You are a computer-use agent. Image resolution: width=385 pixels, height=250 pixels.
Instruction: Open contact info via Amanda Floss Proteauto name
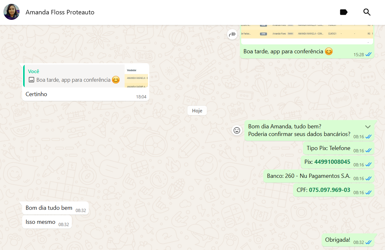pyautogui.click(x=60, y=12)
